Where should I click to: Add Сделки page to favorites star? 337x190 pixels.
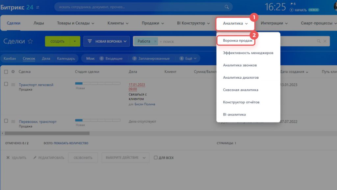[30, 41]
